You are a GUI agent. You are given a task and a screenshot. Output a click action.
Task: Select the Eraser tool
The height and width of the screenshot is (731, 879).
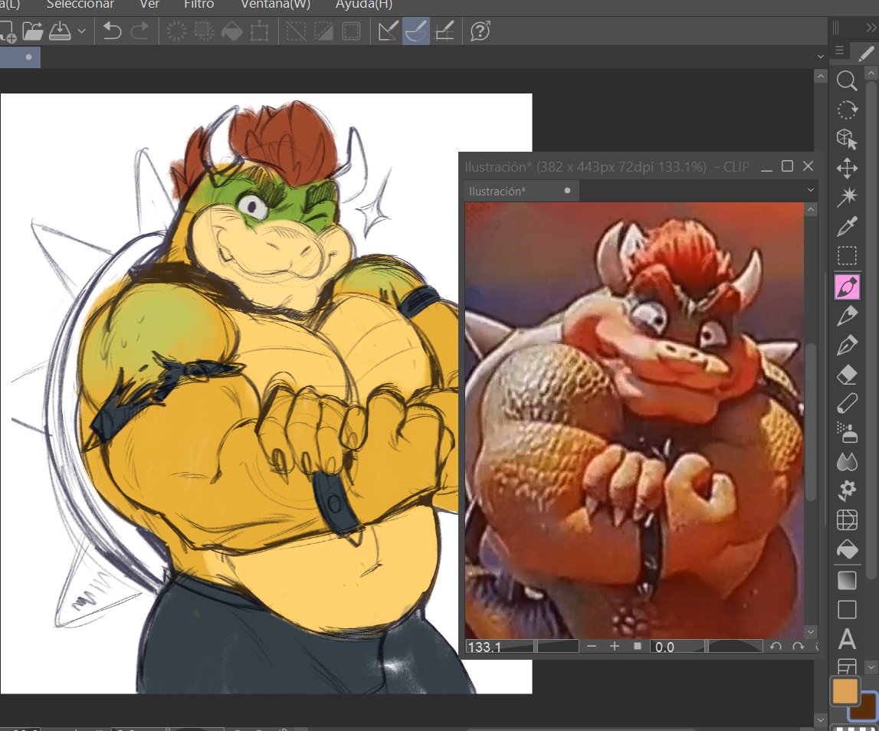coord(847,375)
